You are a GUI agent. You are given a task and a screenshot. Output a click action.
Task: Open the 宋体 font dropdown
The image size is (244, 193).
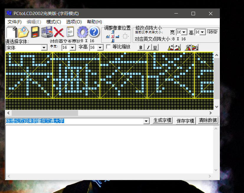(45, 47)
